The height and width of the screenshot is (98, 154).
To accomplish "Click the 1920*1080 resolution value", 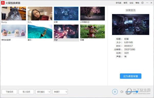I will (130, 50).
